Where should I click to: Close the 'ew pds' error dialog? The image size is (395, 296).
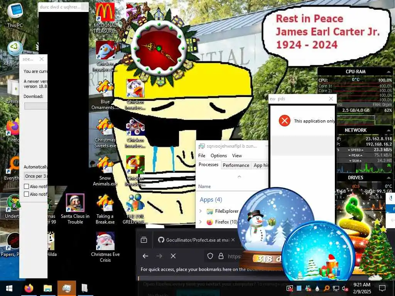coord(331,99)
